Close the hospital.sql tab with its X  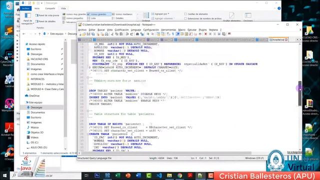286,39
